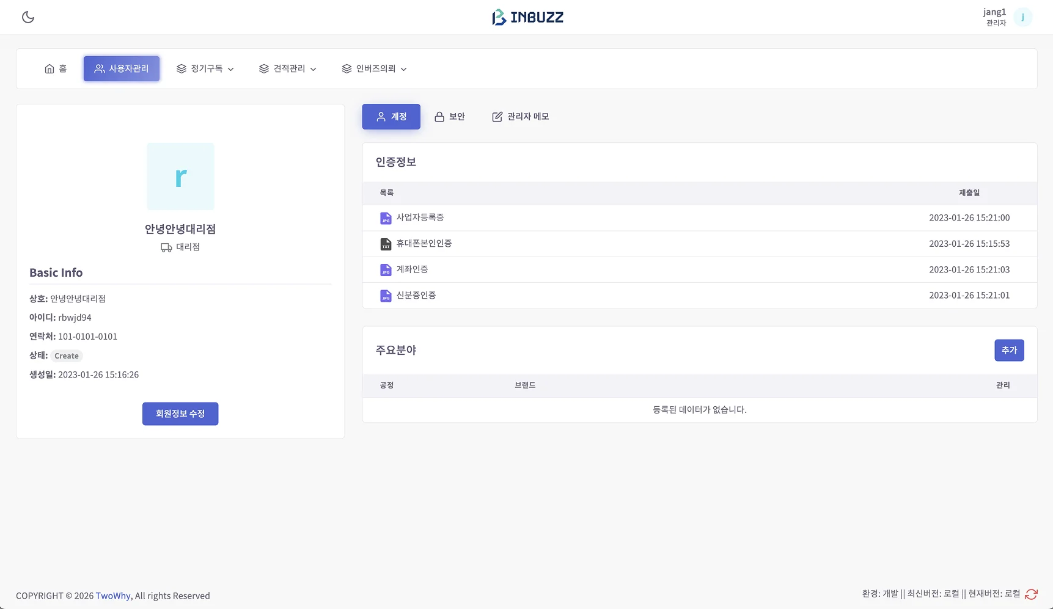Image resolution: width=1053 pixels, height=609 pixels.
Task: Open the jang1 user avatar menu
Action: [x=1022, y=17]
